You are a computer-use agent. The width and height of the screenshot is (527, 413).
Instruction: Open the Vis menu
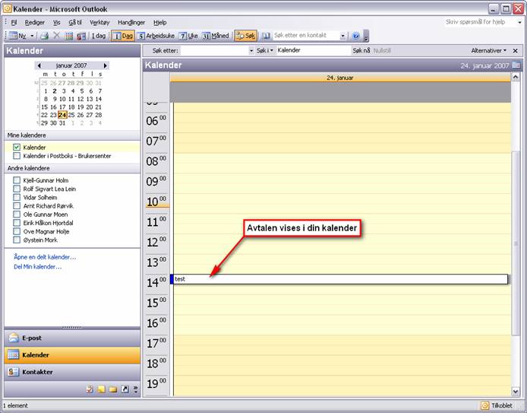(56, 23)
